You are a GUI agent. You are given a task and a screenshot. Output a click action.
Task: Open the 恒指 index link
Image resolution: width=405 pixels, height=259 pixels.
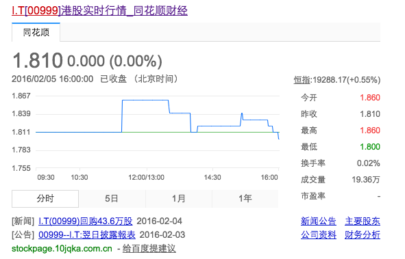(302, 80)
